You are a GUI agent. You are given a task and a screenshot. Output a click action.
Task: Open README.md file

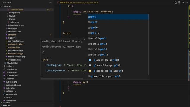[x=11, y=95]
